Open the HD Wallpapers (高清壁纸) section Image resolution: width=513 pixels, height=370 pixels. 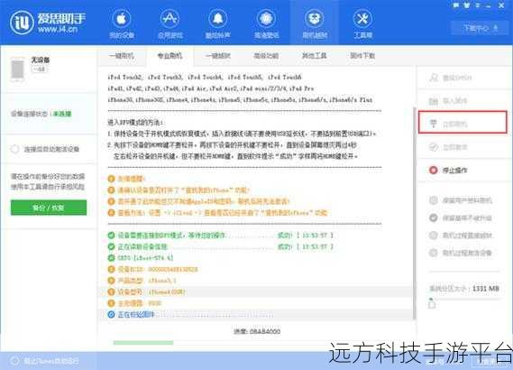pyautogui.click(x=266, y=23)
